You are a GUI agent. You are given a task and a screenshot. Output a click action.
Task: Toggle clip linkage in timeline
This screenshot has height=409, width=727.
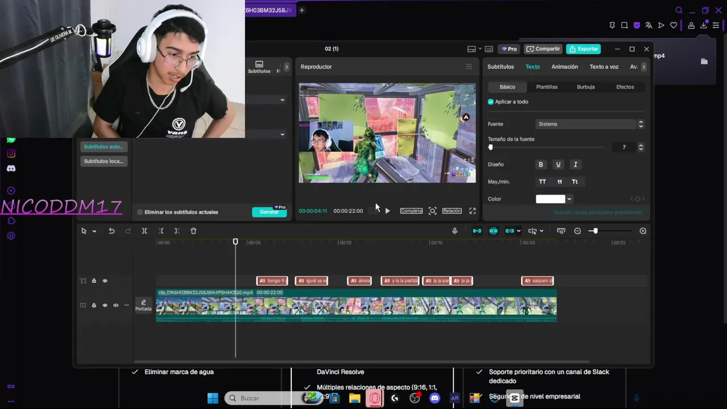(x=509, y=231)
